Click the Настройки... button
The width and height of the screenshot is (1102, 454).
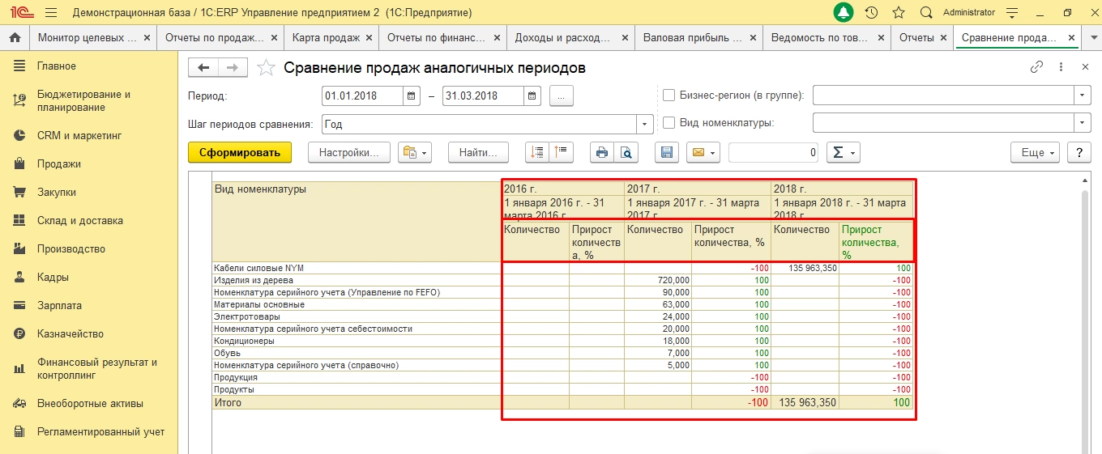[349, 152]
